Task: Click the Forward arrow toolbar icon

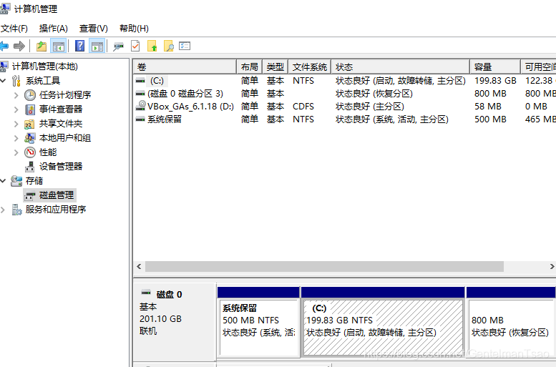Action: [x=19, y=46]
